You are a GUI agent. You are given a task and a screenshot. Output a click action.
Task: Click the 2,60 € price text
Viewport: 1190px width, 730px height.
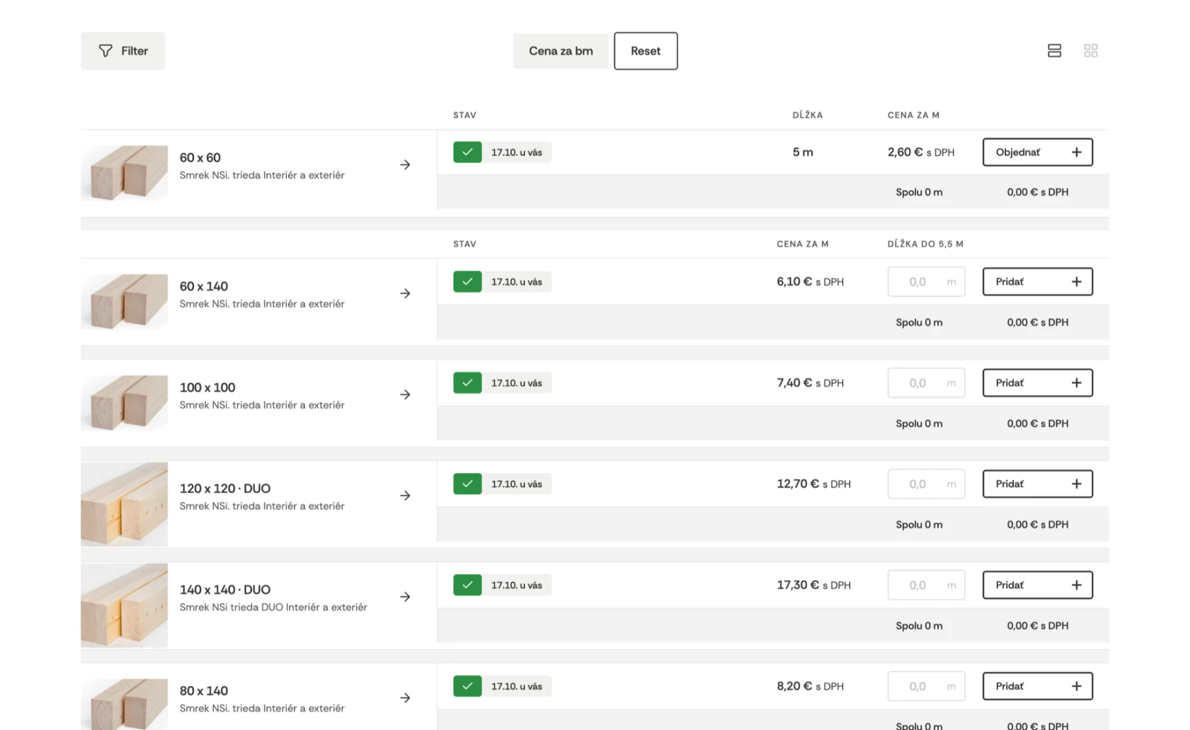905,152
